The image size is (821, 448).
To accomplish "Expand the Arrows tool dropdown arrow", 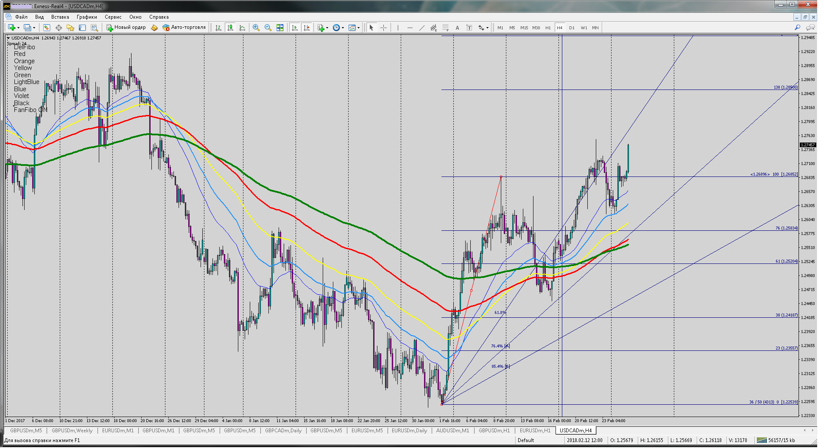I will [487, 28].
